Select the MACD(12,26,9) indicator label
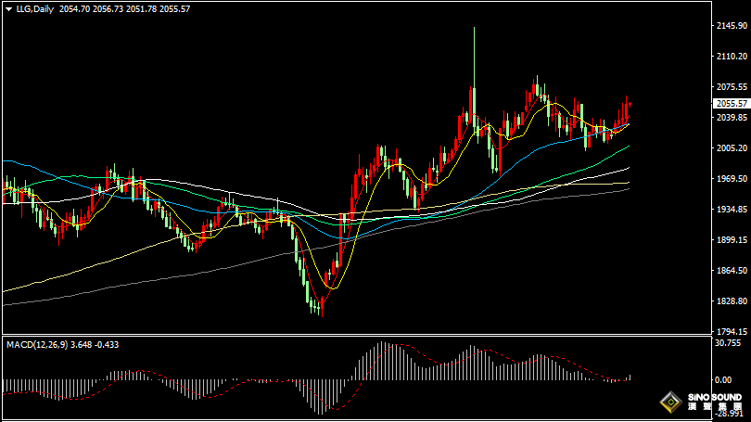Image resolution: width=751 pixels, height=422 pixels. point(37,344)
